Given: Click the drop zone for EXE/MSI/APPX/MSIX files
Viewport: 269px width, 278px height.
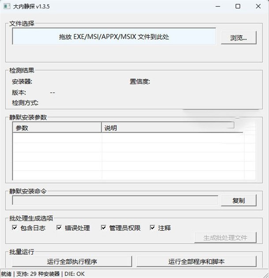Looking at the screenshot, I should pos(114,37).
